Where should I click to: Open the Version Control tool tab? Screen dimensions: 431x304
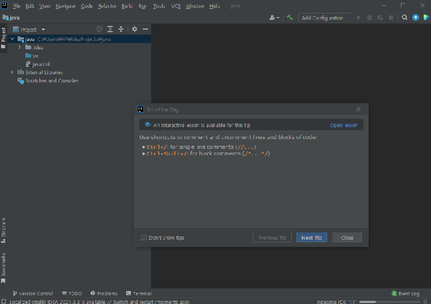(32, 293)
